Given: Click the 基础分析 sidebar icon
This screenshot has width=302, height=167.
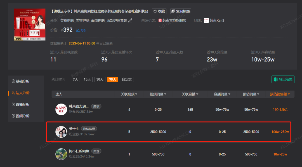Looking at the screenshot, I should pos(13,81).
